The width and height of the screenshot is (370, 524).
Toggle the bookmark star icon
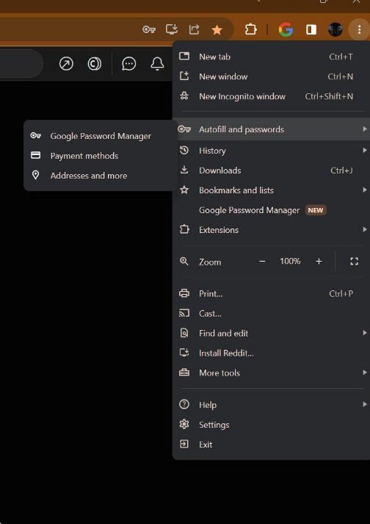[x=217, y=30]
